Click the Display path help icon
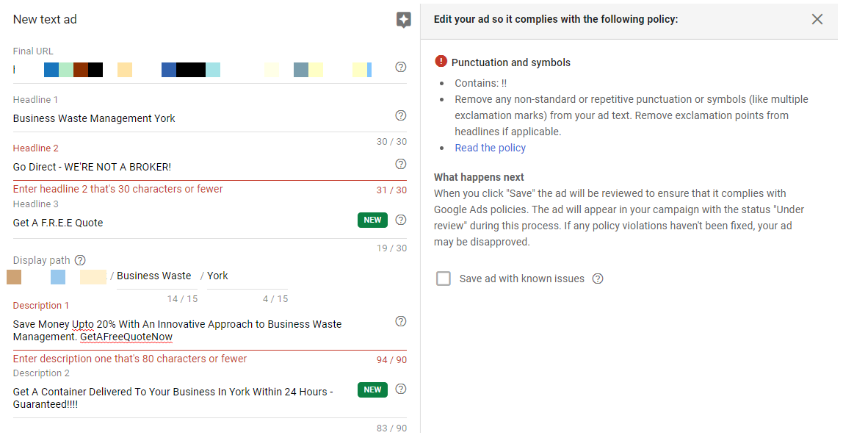This screenshot has height=438, width=843. [80, 260]
